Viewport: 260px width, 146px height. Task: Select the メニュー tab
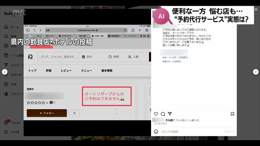click(86, 70)
